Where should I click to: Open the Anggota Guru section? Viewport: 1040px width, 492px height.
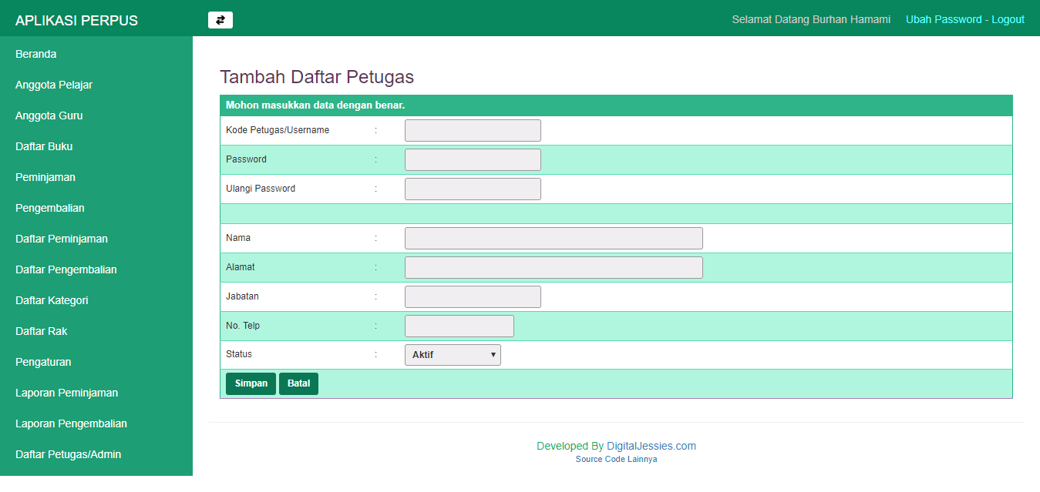coord(51,115)
